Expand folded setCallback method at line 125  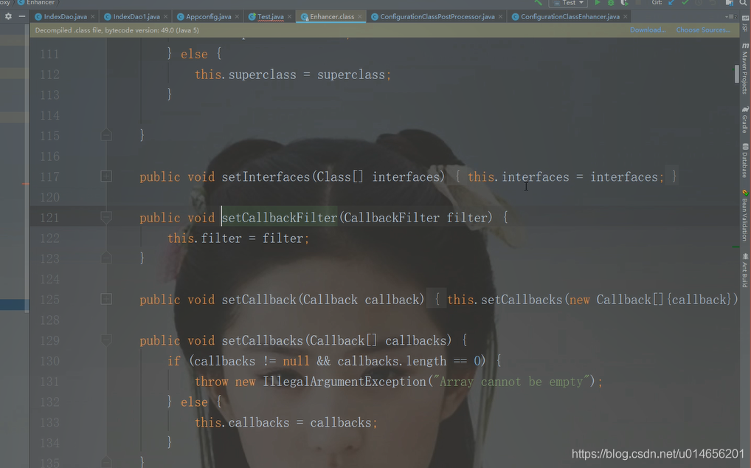click(106, 299)
